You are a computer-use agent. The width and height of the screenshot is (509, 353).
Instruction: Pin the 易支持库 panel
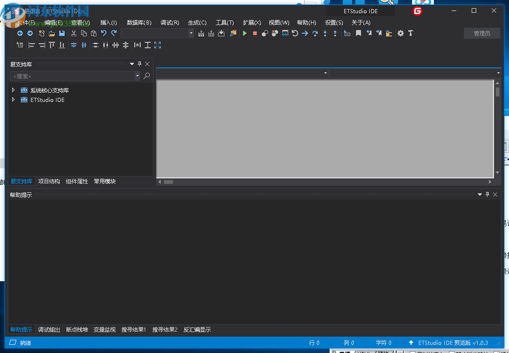(140, 64)
